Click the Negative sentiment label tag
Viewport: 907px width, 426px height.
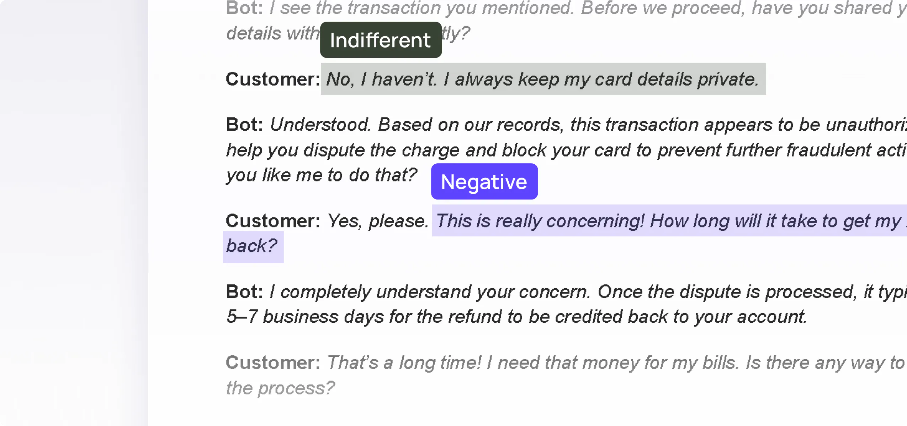click(x=484, y=182)
